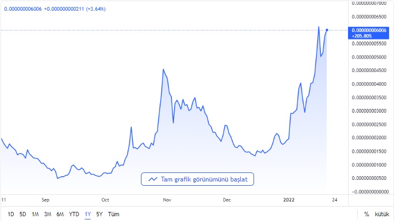395x221 pixels.
Task: Click Tam grafik görünümünü başlat button
Action: [x=197, y=179]
